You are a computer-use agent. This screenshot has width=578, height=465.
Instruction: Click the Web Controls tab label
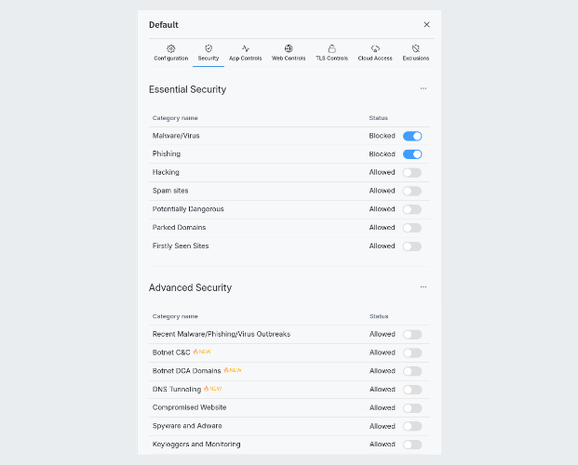(289, 59)
